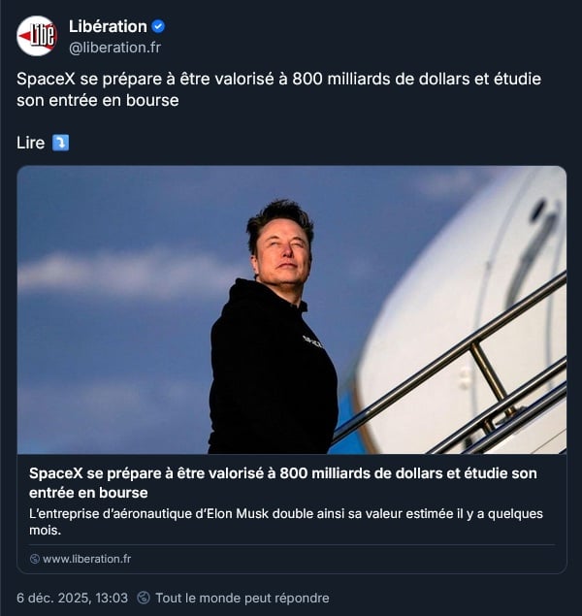
Task: Open the bold link card headline
Action: (282, 483)
